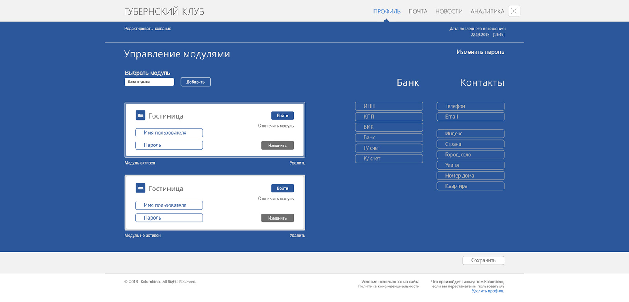629x302 pixels.
Task: Click the Телефон input field
Action: coord(471,106)
